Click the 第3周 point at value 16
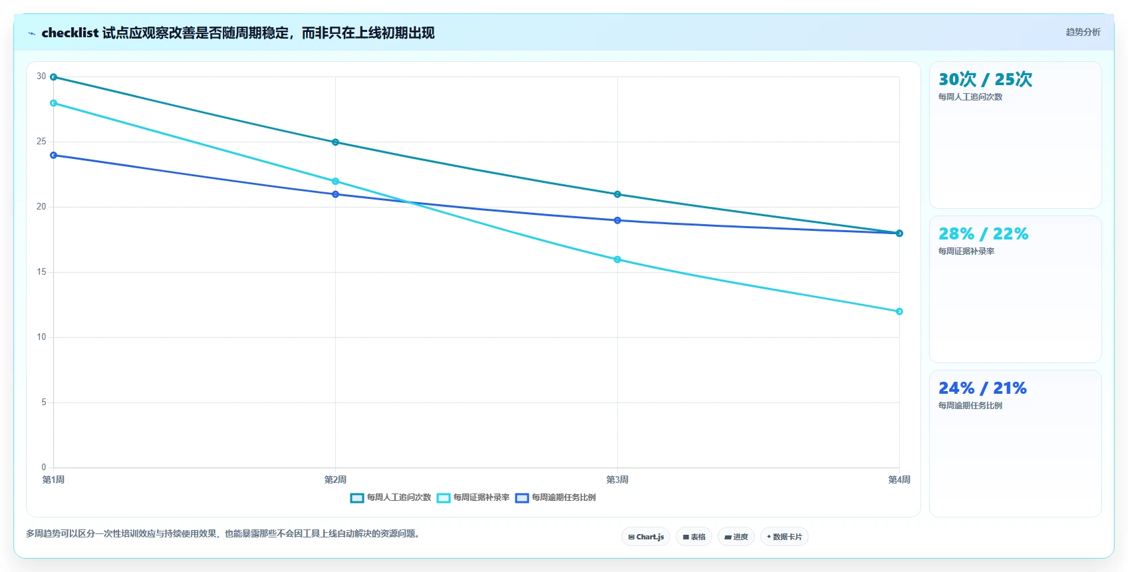1128x572 pixels. coord(617,259)
